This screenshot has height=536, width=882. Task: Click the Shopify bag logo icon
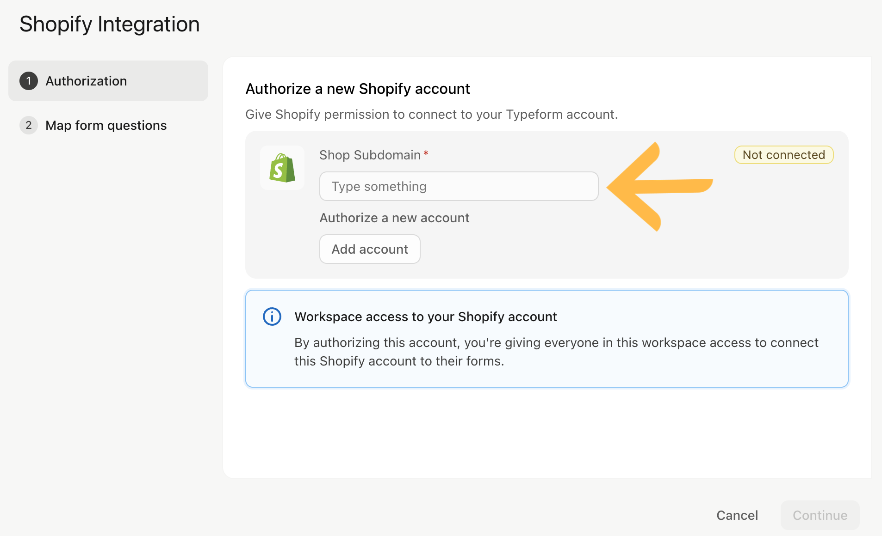[x=282, y=168]
